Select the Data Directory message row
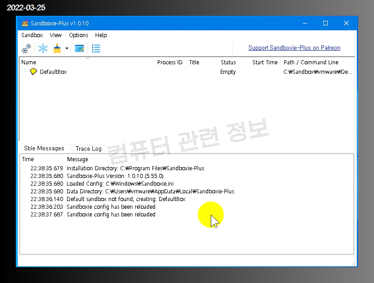This screenshot has width=374, height=283. point(187,191)
